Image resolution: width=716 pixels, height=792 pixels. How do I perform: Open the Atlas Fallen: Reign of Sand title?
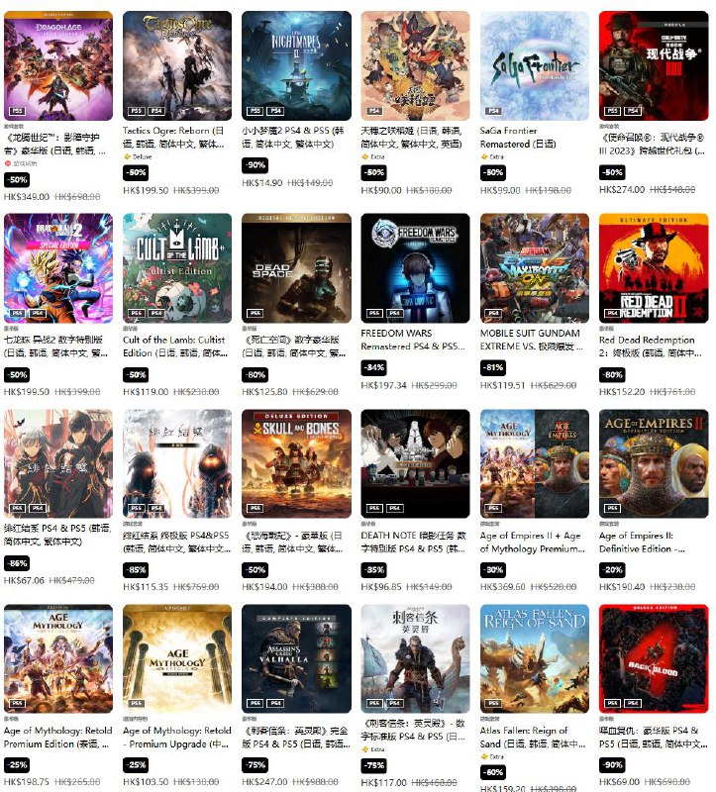[x=533, y=737]
